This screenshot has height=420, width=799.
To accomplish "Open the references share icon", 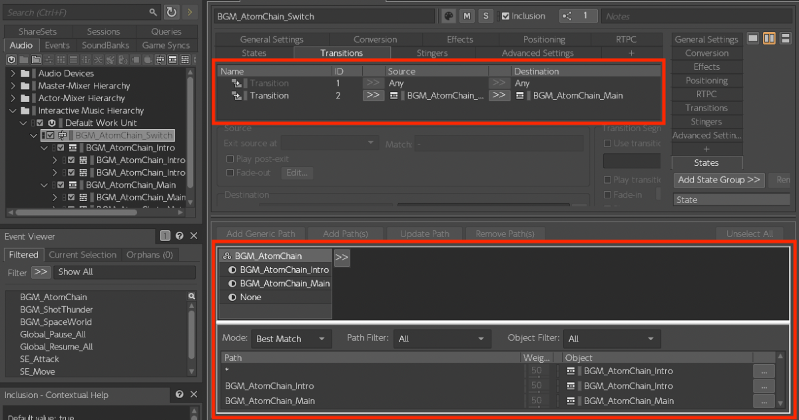I will [x=567, y=16].
